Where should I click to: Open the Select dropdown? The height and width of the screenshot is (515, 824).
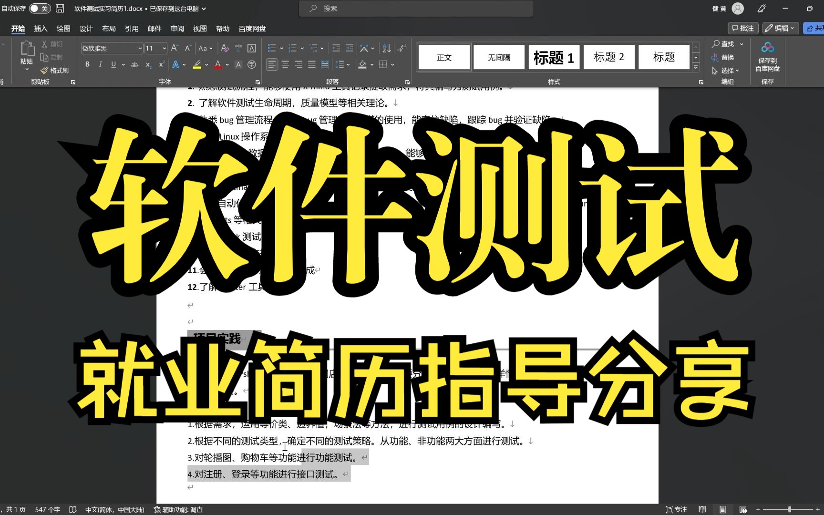725,71
